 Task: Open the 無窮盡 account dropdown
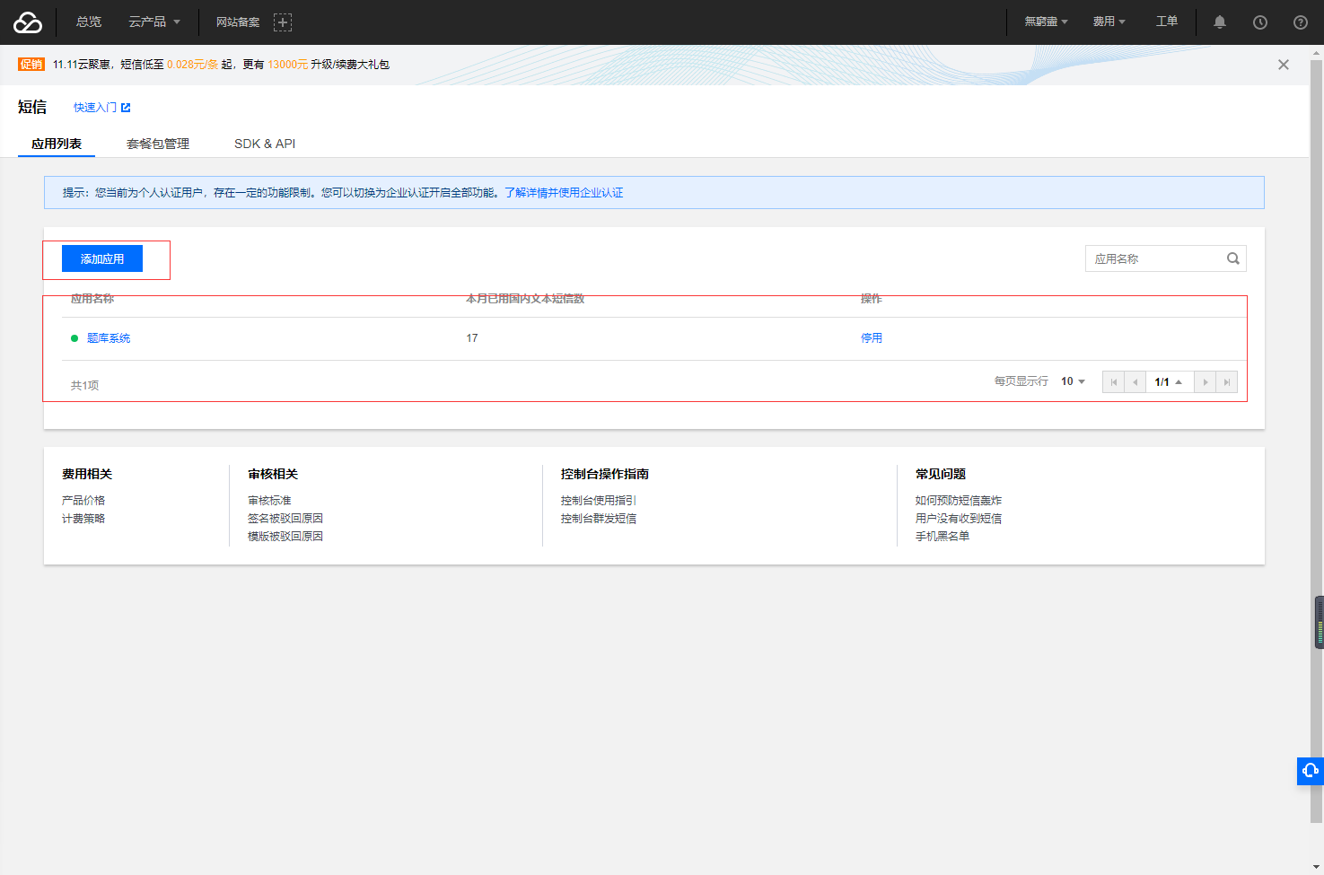pyautogui.click(x=1047, y=22)
